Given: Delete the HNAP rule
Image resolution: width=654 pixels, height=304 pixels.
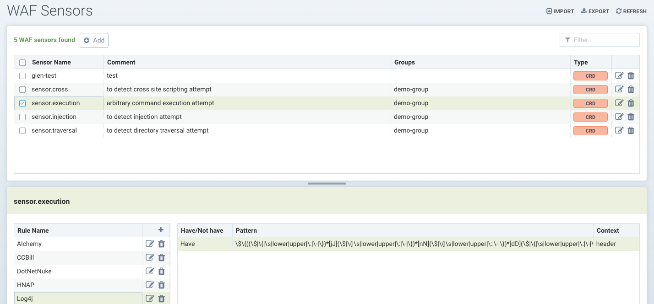Looking at the screenshot, I should point(161,285).
